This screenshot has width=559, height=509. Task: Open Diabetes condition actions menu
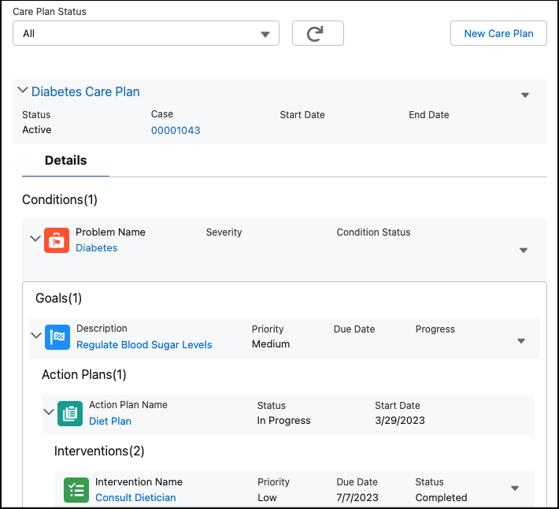(524, 251)
